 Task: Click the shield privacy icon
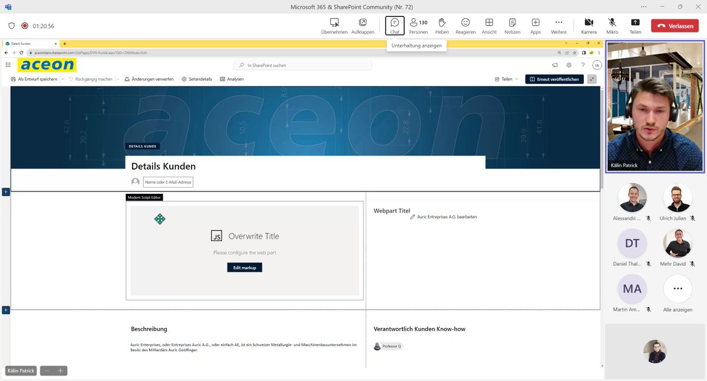tap(11, 26)
